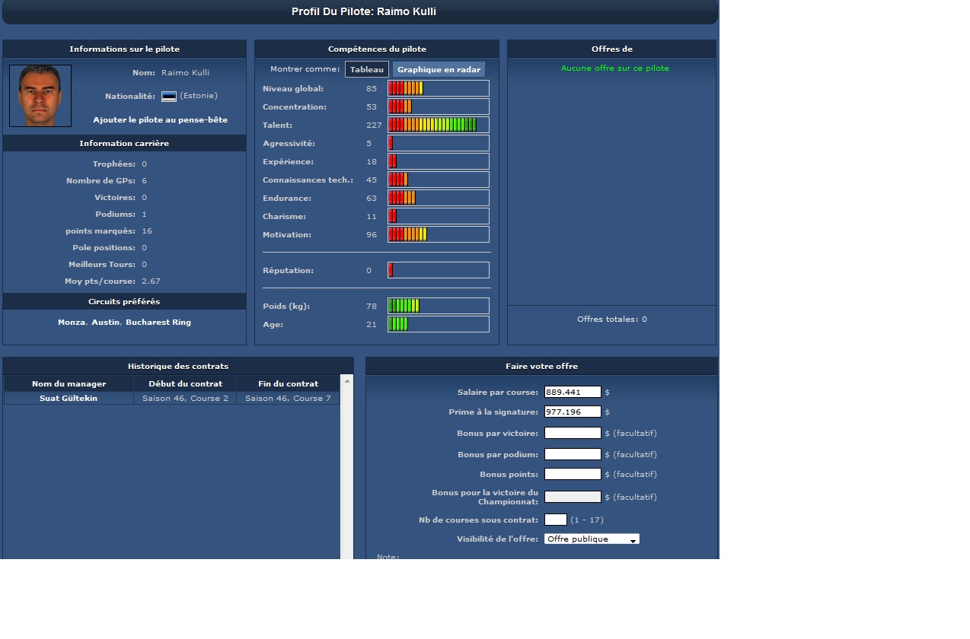Click the Motivation skill bar

pyautogui.click(x=439, y=234)
